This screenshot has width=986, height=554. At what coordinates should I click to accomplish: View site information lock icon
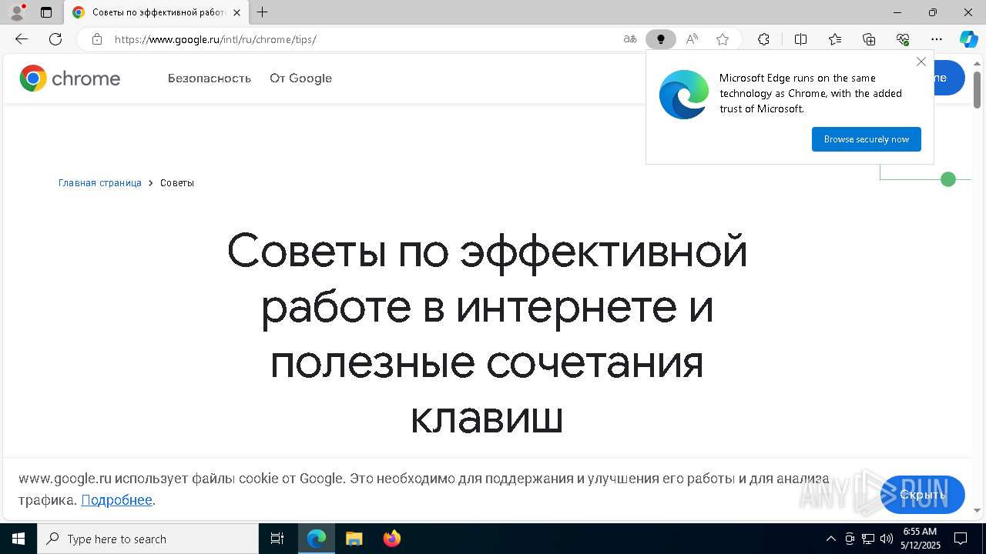pyautogui.click(x=97, y=39)
